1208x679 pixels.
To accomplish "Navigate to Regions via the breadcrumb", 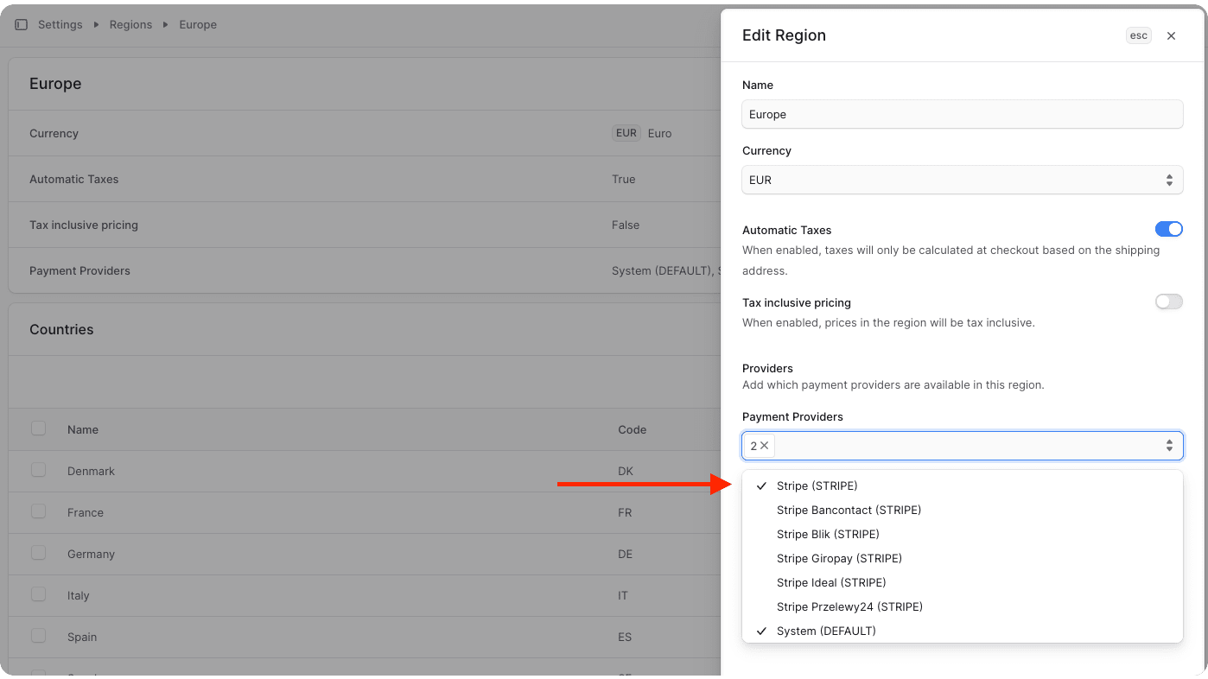I will click(130, 24).
